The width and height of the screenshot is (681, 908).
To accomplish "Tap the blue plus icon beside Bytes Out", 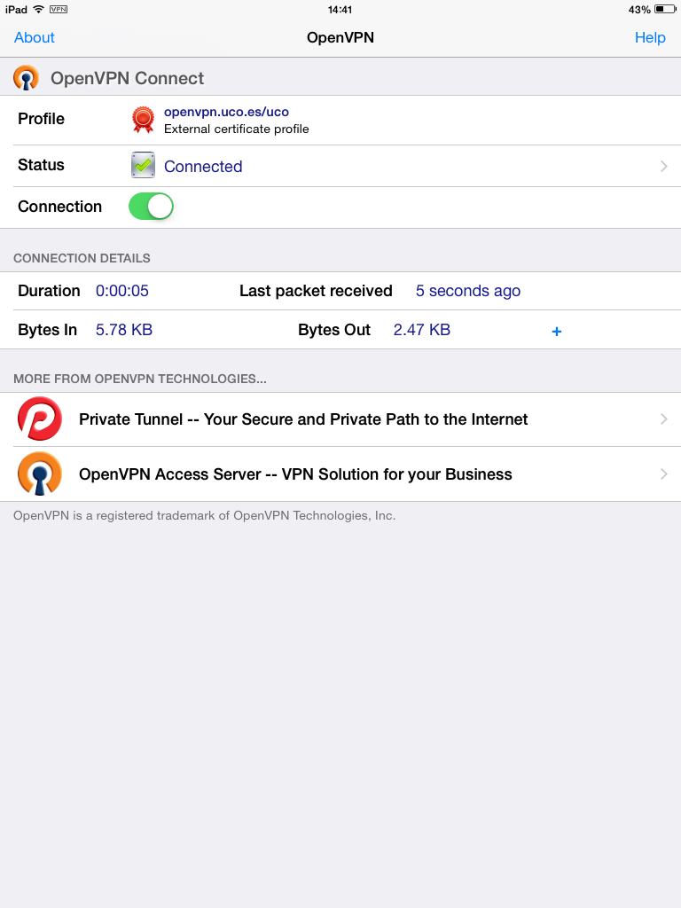I will click(x=557, y=332).
